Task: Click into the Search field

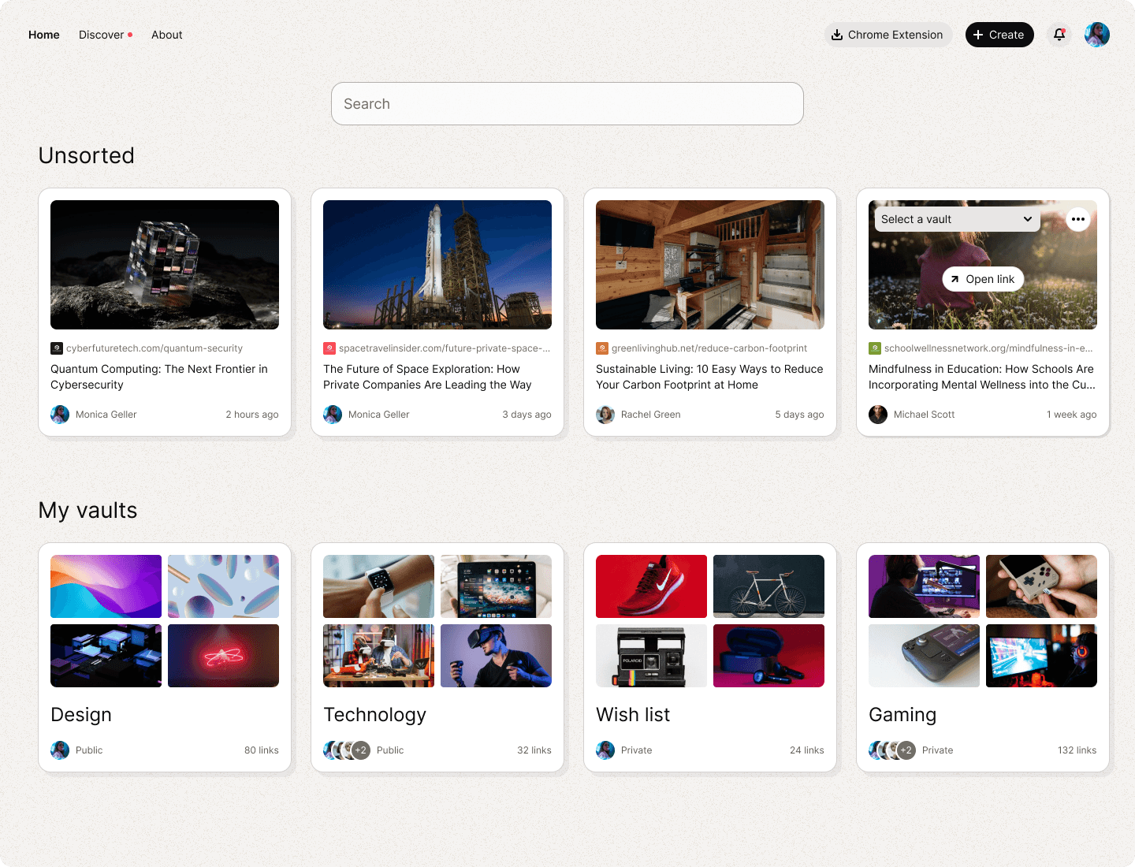Action: [x=567, y=104]
